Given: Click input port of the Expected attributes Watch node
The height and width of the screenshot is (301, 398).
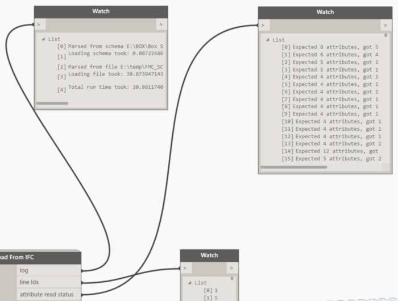Looking at the screenshot, I should [x=263, y=26].
